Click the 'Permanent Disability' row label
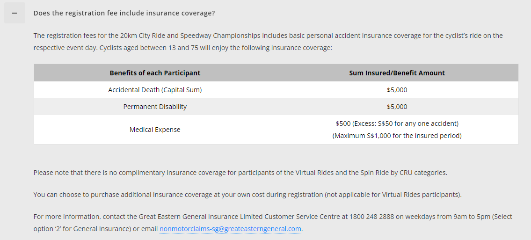 coord(155,107)
